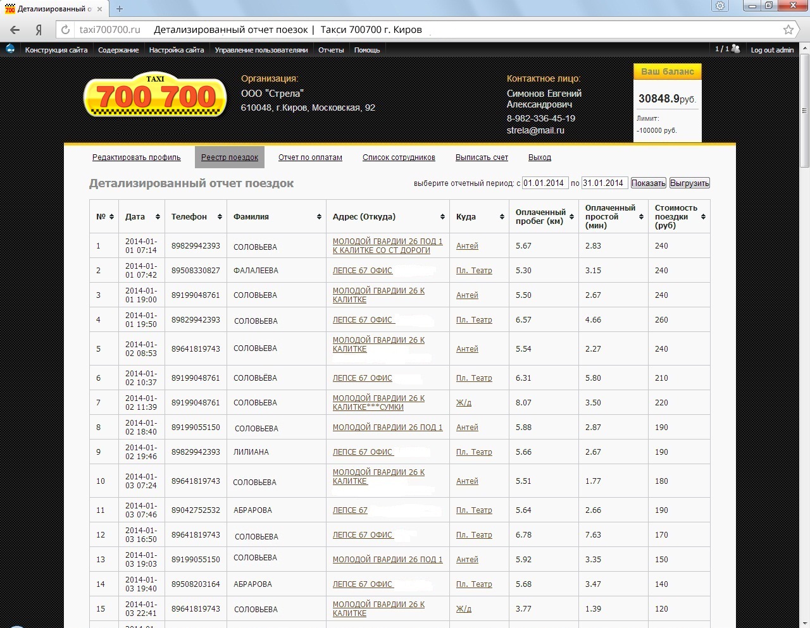This screenshot has width=810, height=628.
Task: Open a new browser tab
Action: click(120, 9)
